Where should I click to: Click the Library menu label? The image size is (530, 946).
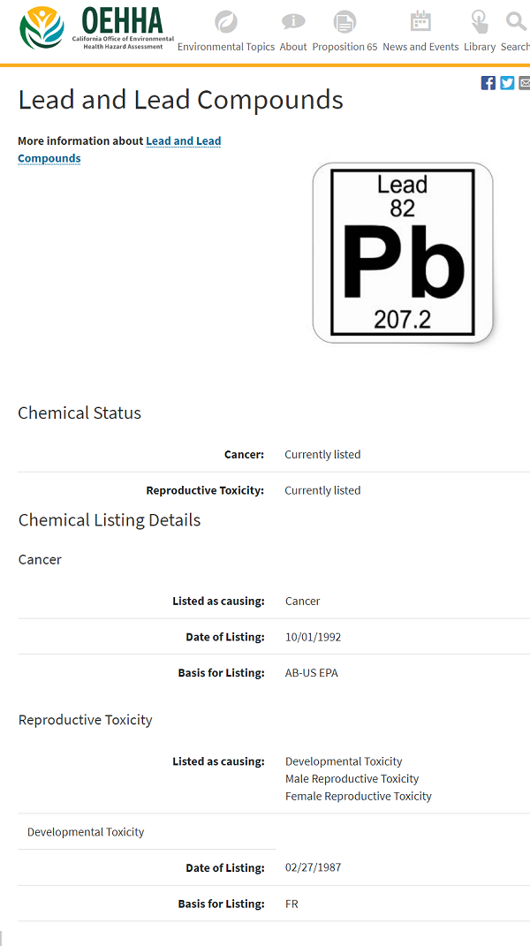(x=480, y=47)
